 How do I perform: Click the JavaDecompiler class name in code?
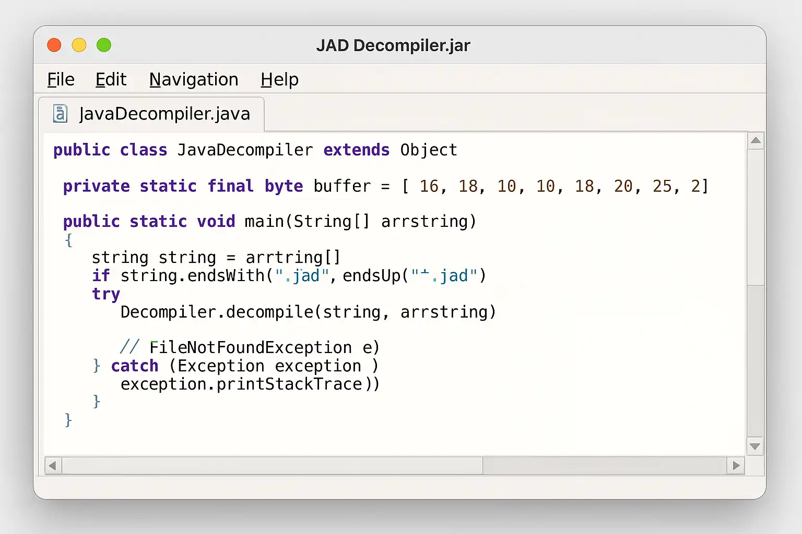pos(245,150)
